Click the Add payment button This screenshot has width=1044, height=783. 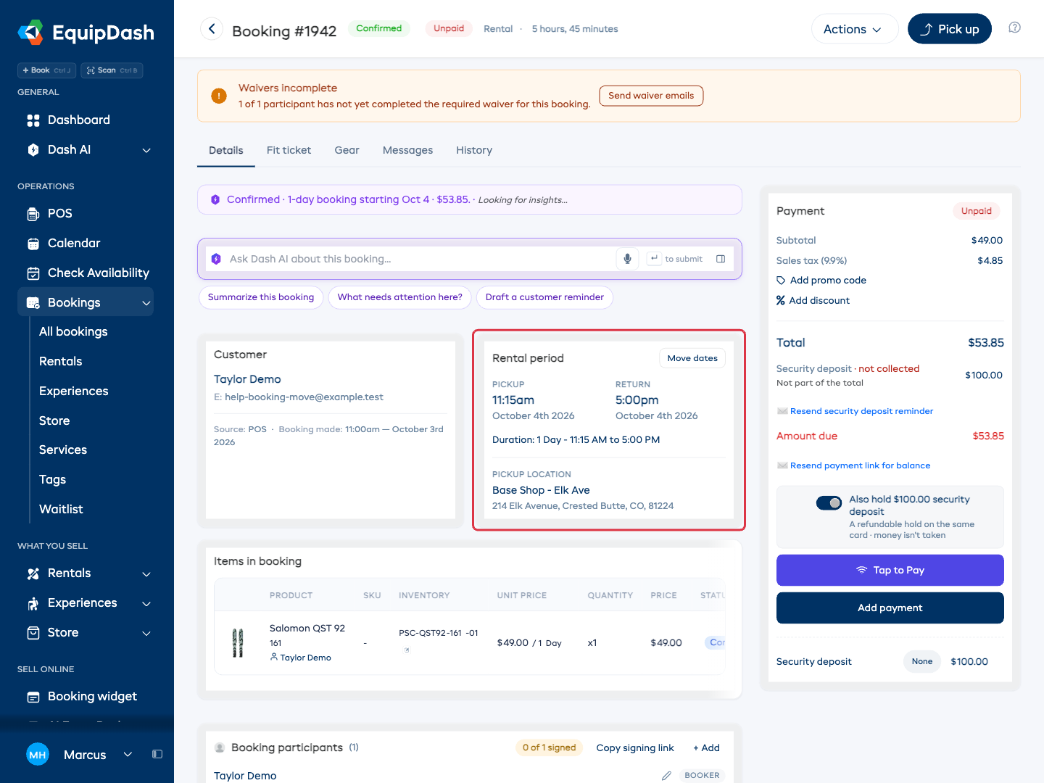[x=890, y=608]
